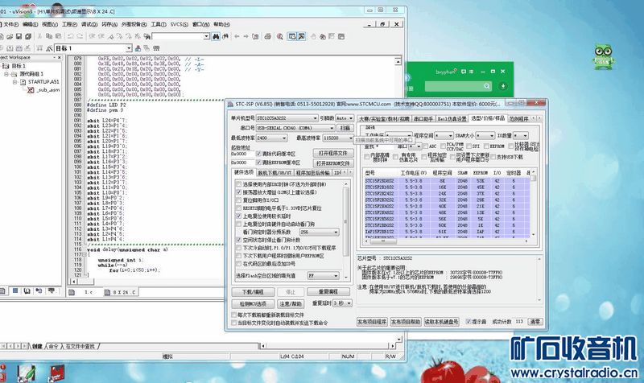Undo icon in uVision toolbar
This screenshot has width=644, height=383.
point(70,36)
